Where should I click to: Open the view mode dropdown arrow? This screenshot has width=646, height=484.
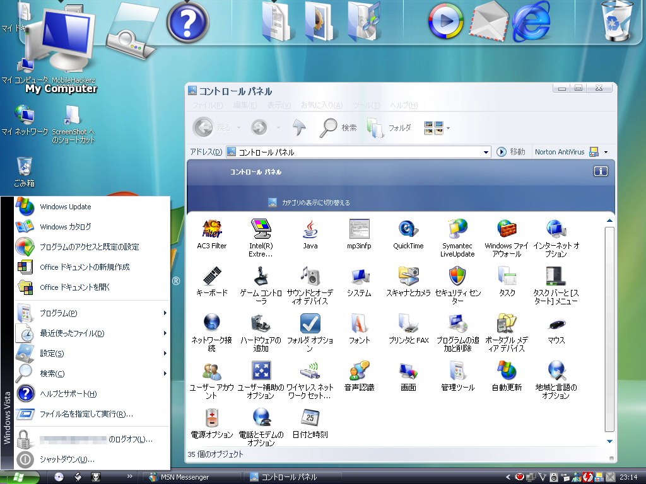pos(449,128)
